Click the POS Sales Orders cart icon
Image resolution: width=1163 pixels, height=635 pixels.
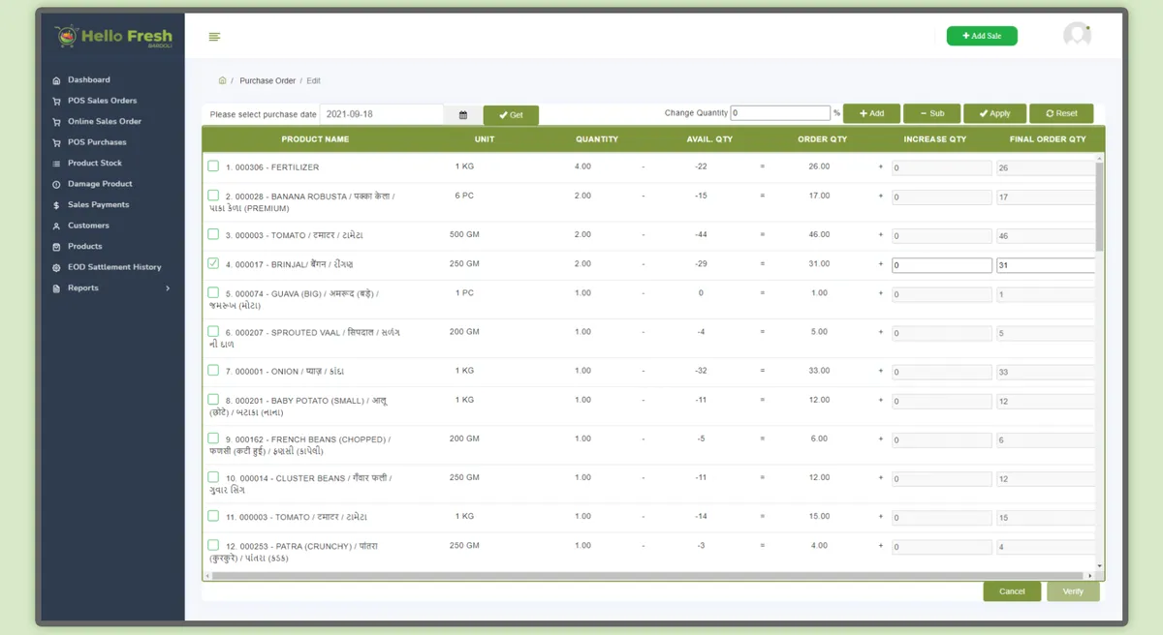click(57, 101)
